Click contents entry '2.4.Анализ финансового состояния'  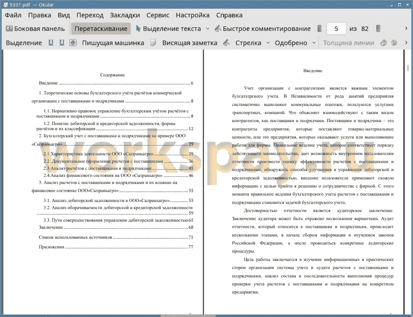(118, 175)
